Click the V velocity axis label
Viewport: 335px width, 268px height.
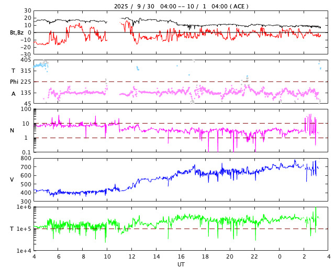pyautogui.click(x=12, y=180)
